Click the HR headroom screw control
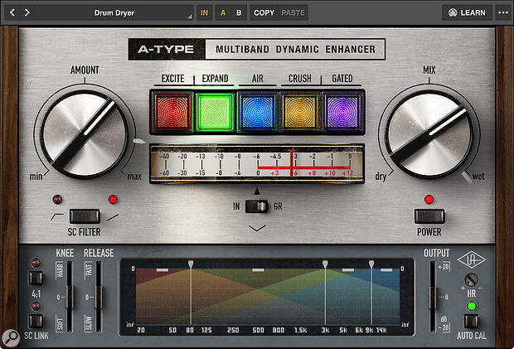This screenshot has height=349, width=514. click(473, 279)
